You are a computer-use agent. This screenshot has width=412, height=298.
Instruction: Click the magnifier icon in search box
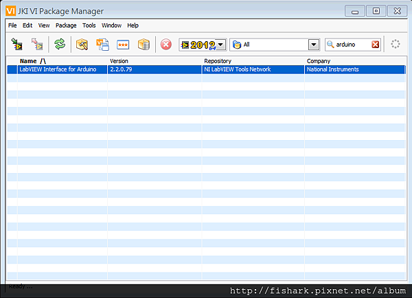pos(330,45)
